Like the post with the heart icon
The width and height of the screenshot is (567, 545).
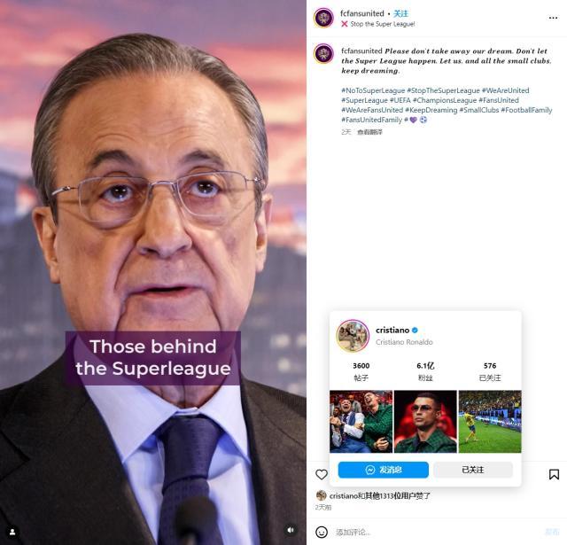tap(322, 475)
